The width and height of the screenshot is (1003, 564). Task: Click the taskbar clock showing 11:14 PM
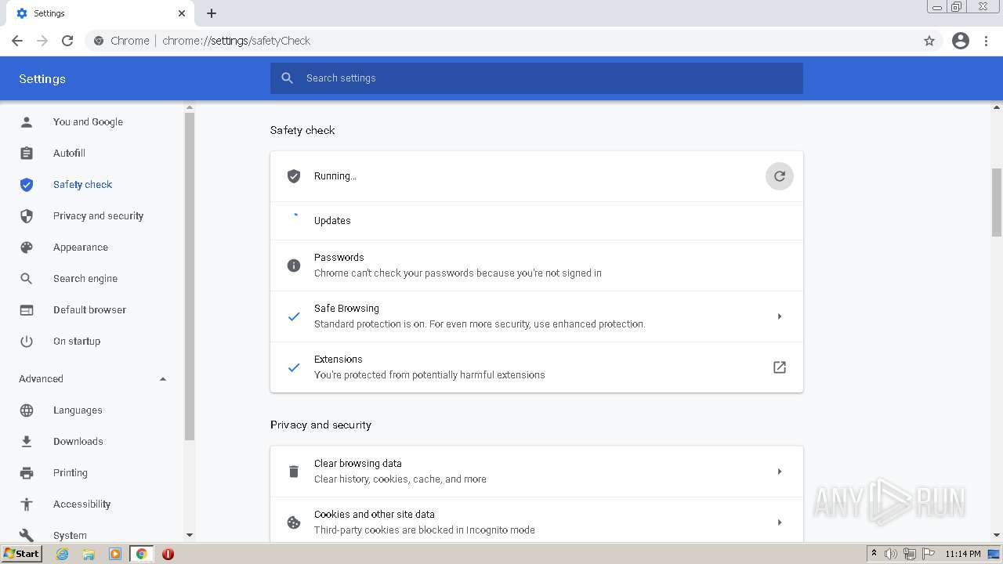[x=962, y=554]
